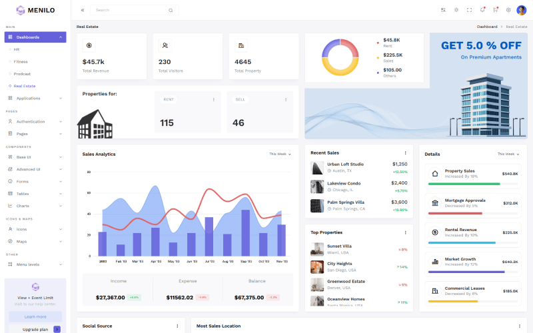Select Podcast dashboard in sidebar
533x333 pixels.
coord(22,74)
